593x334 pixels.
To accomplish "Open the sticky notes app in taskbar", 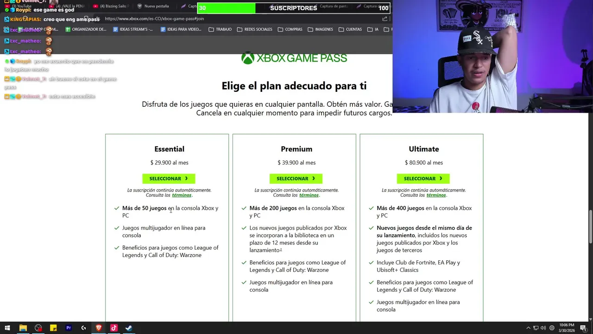I will click(x=53, y=328).
